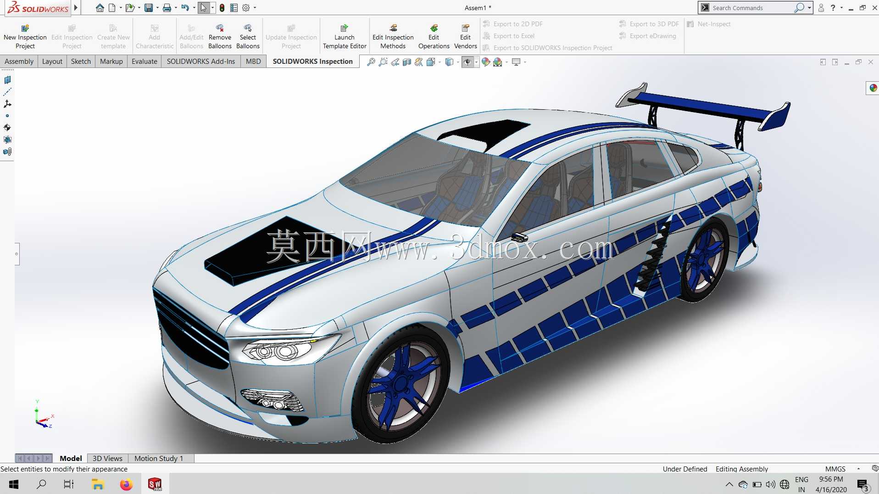Expand the SOLIDWORKS menu arrow
The height and width of the screenshot is (494, 879).
point(76,7)
